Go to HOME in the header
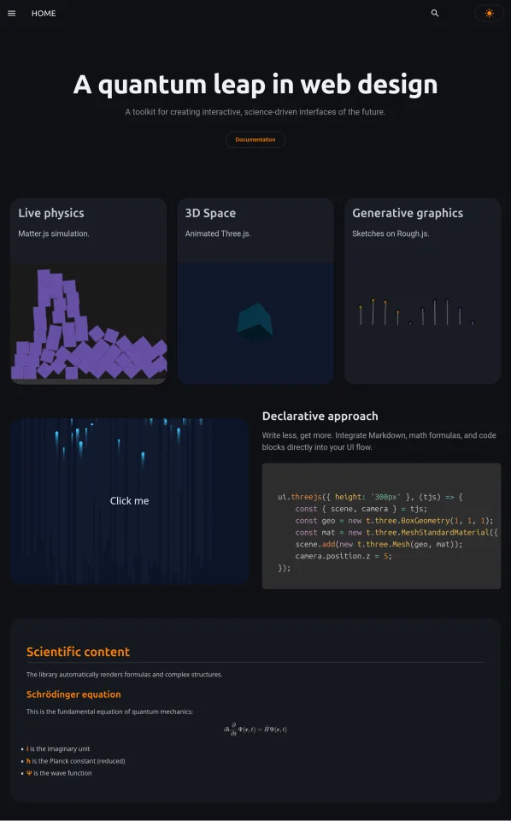The height and width of the screenshot is (821, 511). pos(44,13)
